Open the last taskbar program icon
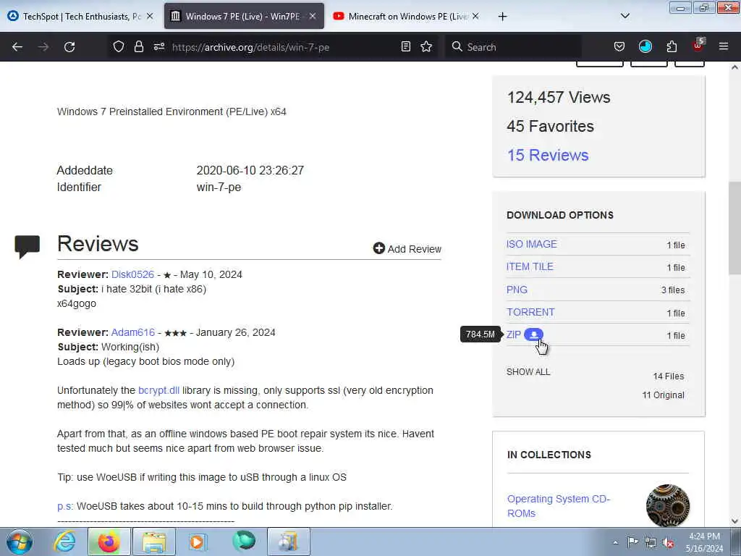The width and height of the screenshot is (741, 556). coord(288,542)
